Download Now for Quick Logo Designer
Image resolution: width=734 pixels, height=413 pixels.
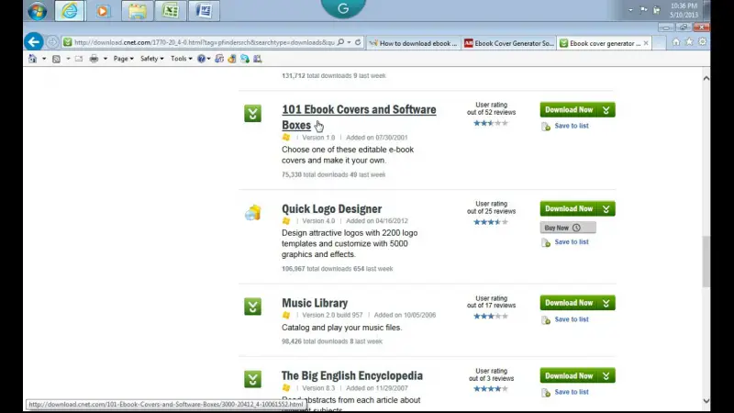568,208
